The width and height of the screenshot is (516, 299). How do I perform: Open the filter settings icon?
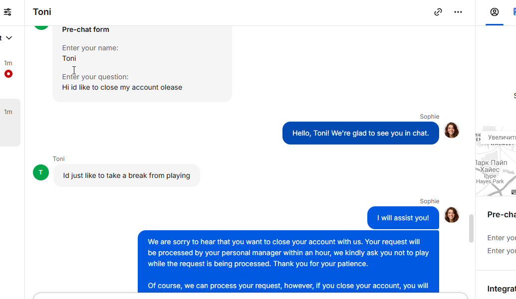(7, 12)
